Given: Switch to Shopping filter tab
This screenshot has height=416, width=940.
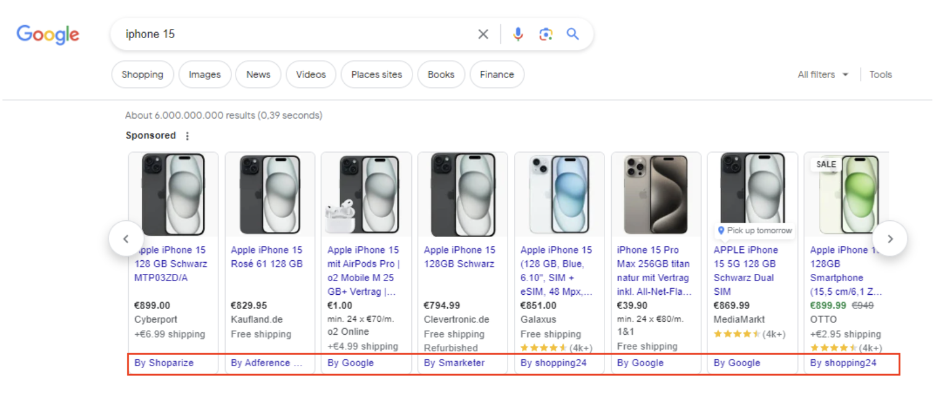Looking at the screenshot, I should pyautogui.click(x=142, y=74).
